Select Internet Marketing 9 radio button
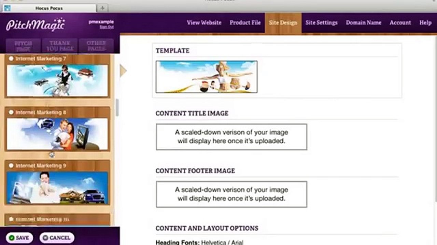The width and height of the screenshot is (437, 245). tap(11, 165)
